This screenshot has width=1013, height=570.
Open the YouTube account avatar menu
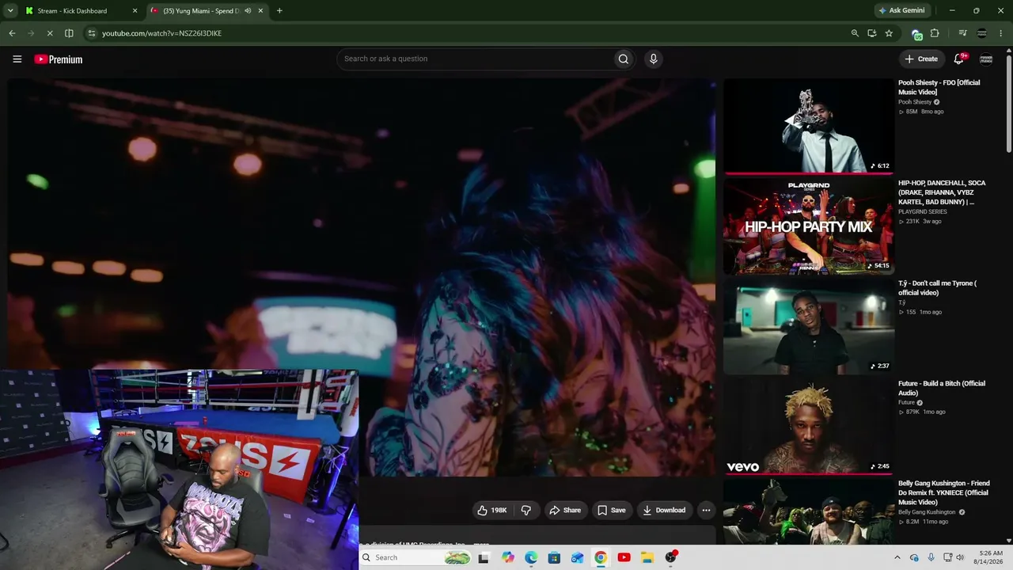click(x=986, y=59)
